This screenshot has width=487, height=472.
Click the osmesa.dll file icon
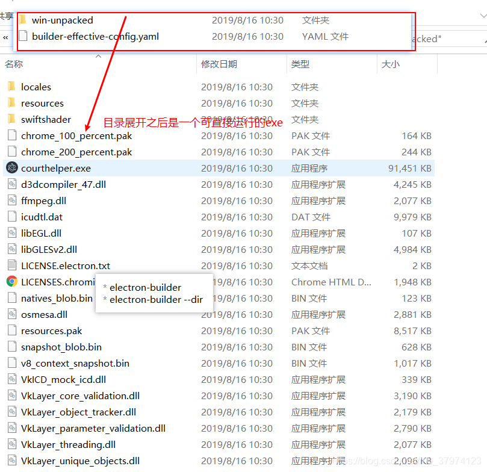click(12, 314)
